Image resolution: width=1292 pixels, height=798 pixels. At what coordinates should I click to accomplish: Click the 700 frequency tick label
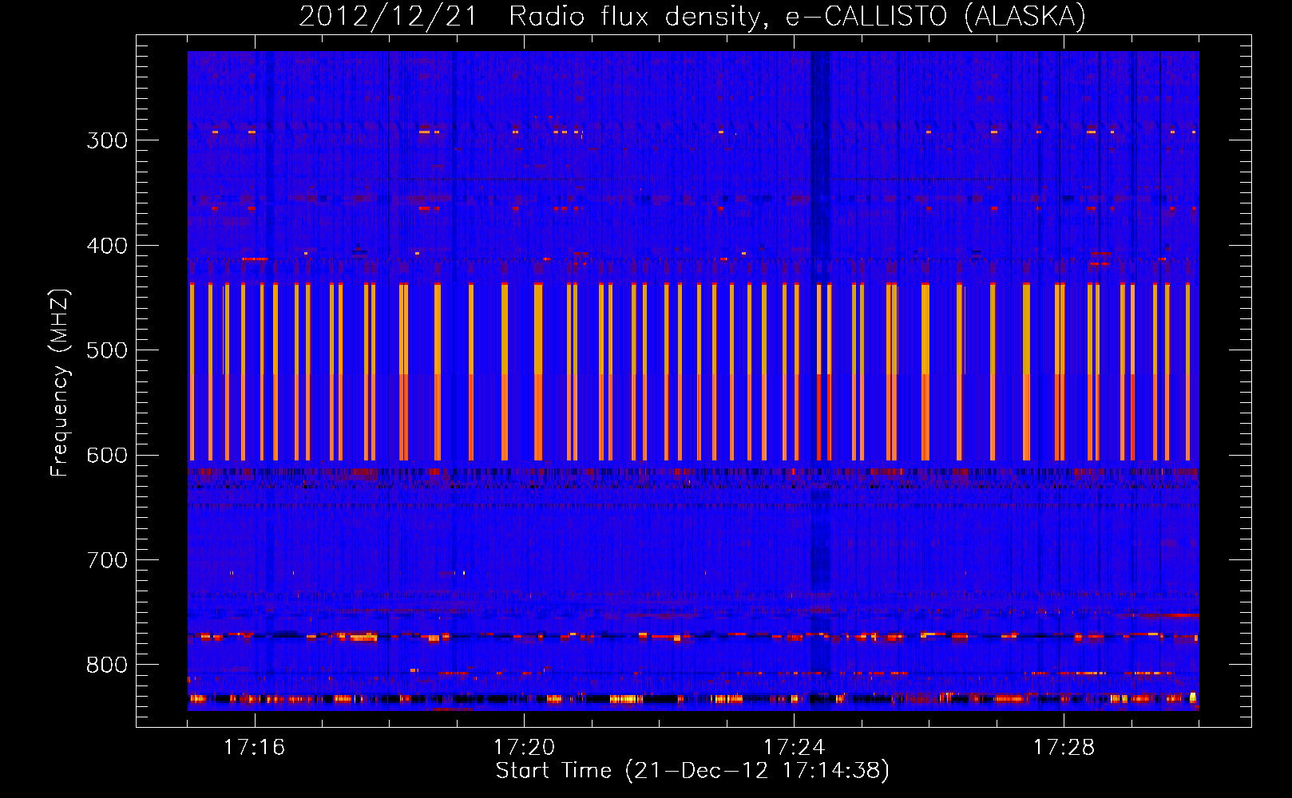coord(107,560)
